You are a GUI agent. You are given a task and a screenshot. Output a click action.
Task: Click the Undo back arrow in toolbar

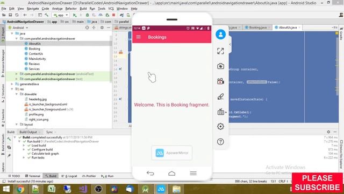[25, 15]
